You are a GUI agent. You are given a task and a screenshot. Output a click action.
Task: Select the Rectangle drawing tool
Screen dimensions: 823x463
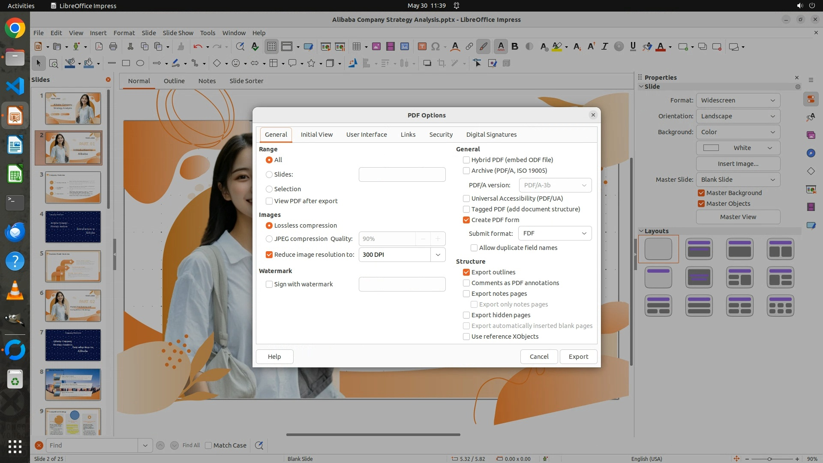tap(126, 63)
